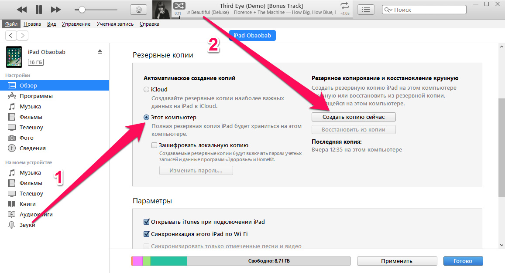
Task: Click the song playback progress bar
Action: tap(262, 18)
